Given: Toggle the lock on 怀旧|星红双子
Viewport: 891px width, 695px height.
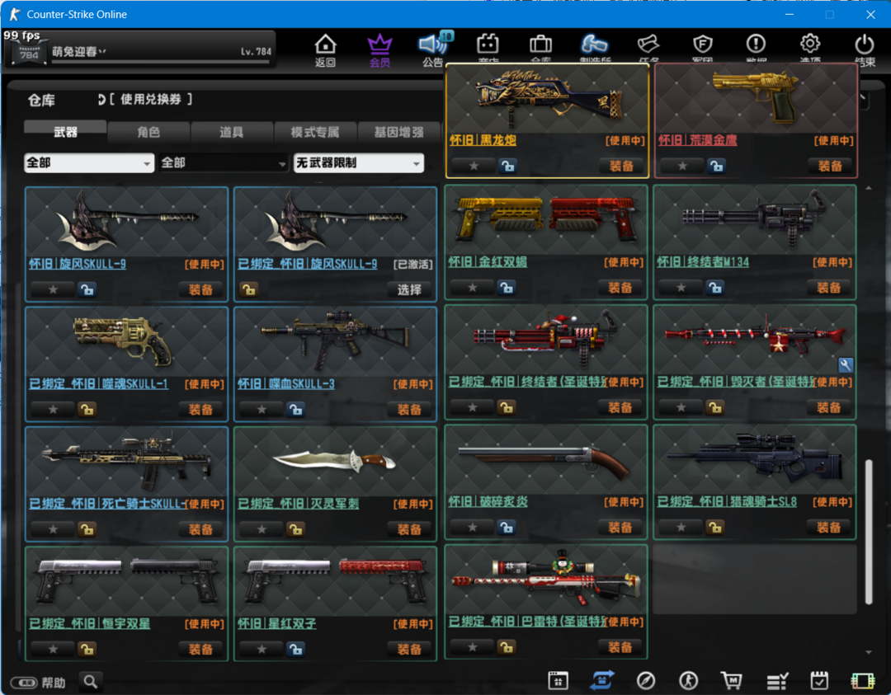Looking at the screenshot, I should (295, 649).
